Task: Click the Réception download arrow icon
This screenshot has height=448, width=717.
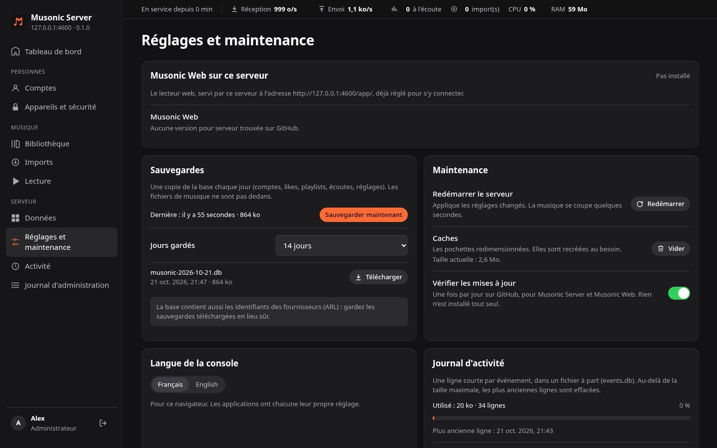Action: [x=235, y=9]
